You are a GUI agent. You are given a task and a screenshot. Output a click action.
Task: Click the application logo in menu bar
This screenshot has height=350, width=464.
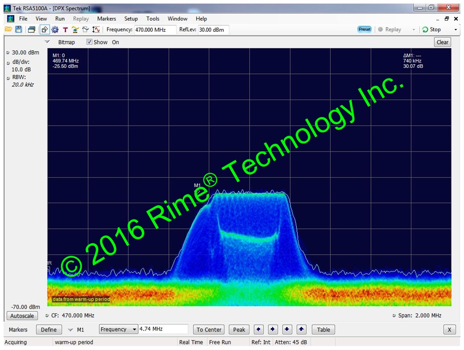[11, 19]
